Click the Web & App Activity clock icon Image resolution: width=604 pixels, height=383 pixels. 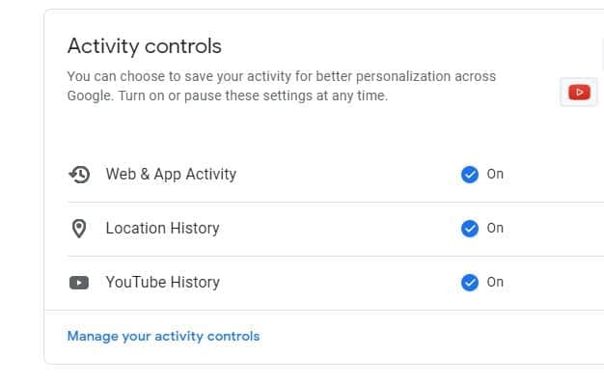(x=79, y=175)
